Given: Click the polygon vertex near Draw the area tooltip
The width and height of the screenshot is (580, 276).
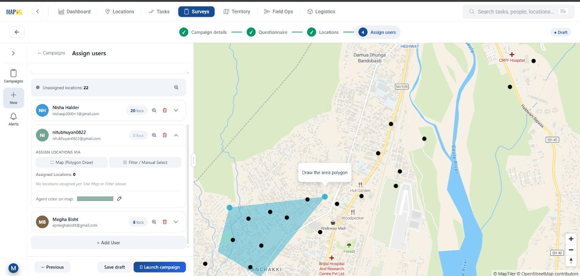Looking at the screenshot, I should click(x=325, y=196).
